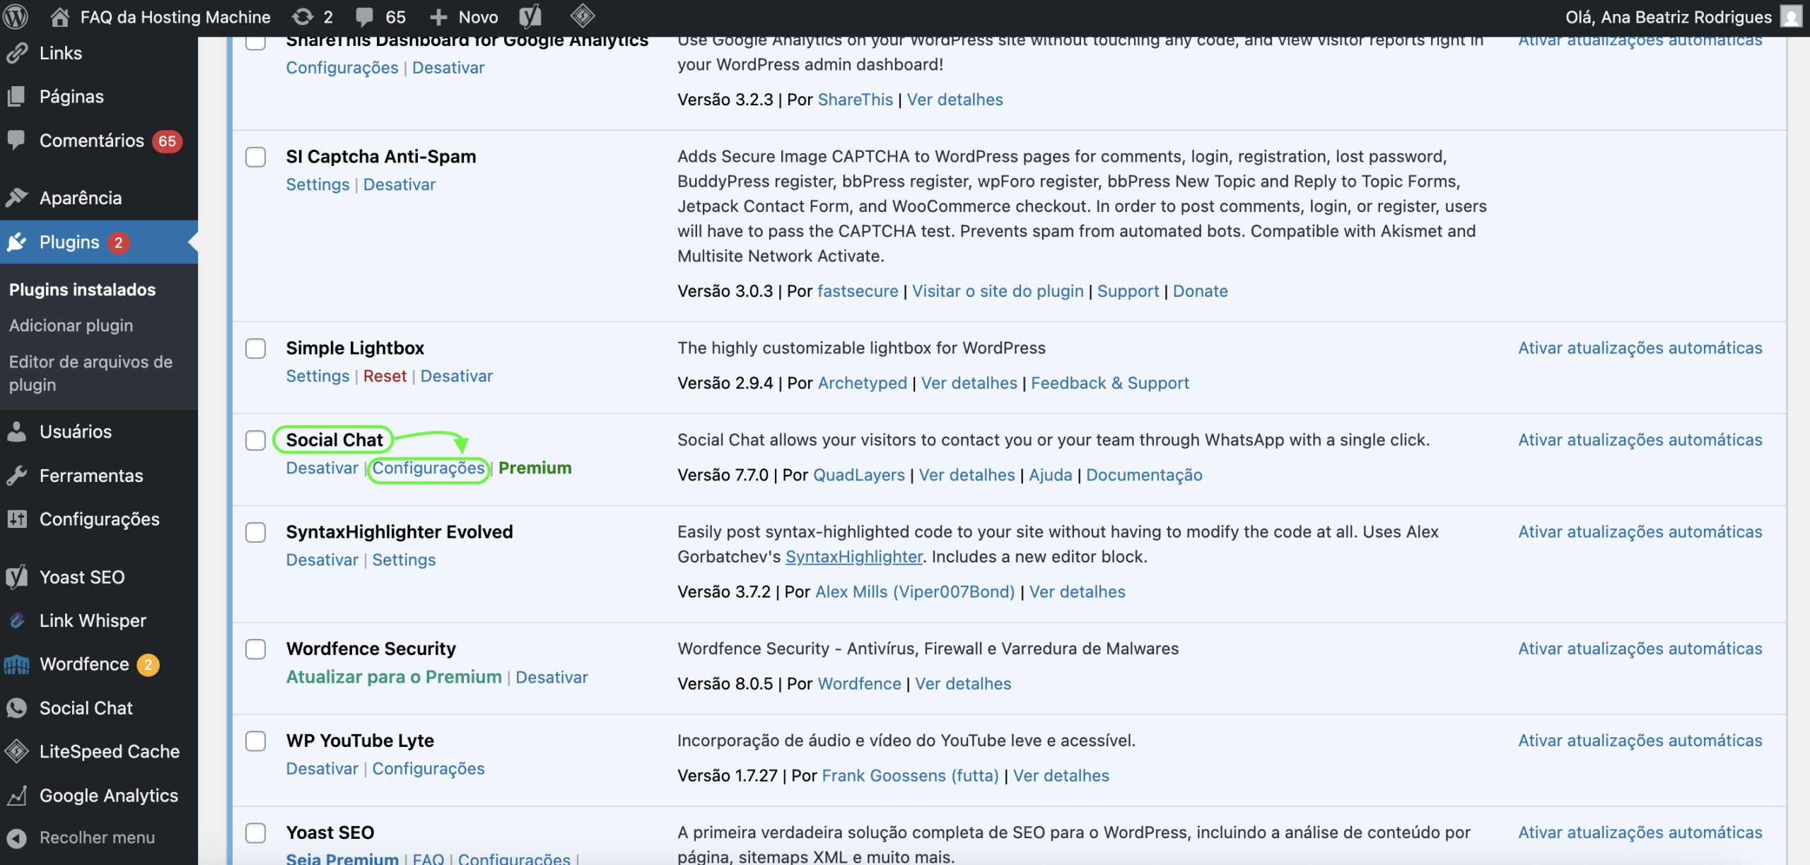This screenshot has height=865, width=1810.
Task: Open Frank Goossens (futta) author link
Action: coord(910,776)
